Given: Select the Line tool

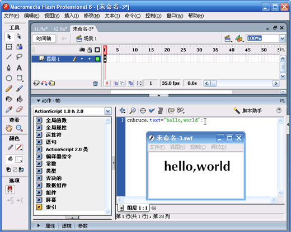Looking at the screenshot, I should point(9,57).
